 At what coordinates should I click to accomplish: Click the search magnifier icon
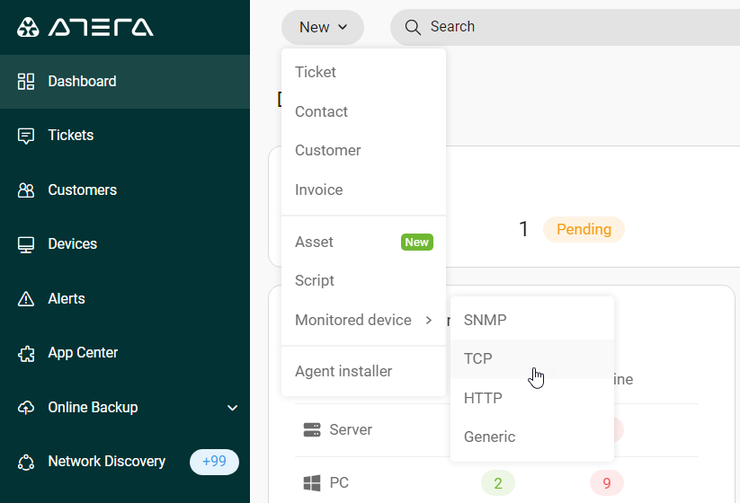click(413, 27)
